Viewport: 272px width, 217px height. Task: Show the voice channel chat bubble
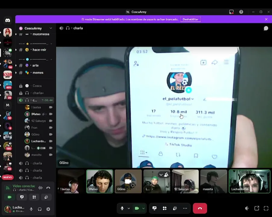pyautogui.click(x=266, y=28)
